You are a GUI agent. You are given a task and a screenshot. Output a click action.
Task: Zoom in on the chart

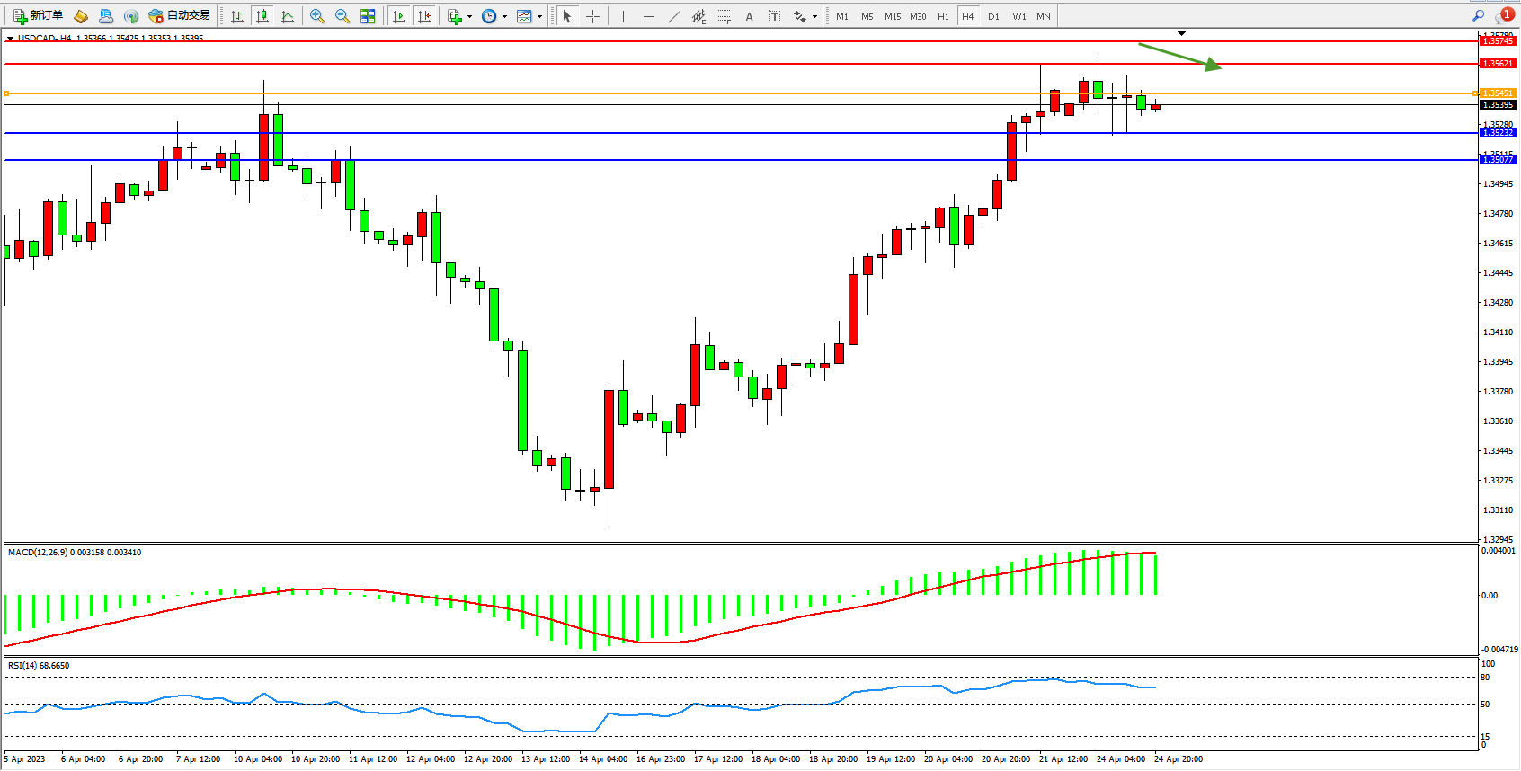(x=317, y=16)
